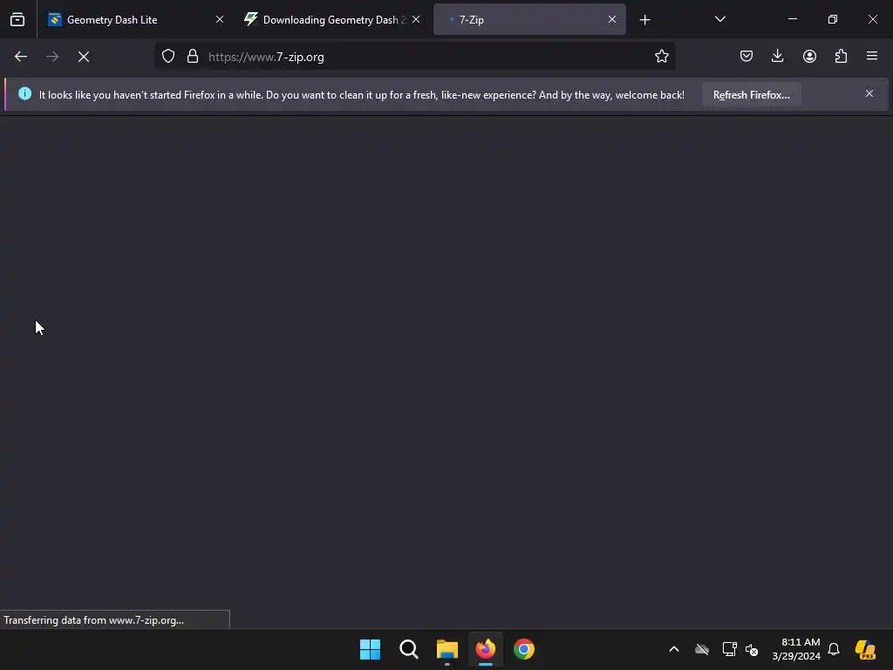Screen dimensions: 893x670
Task: Click the Firefox taskbar icon
Action: point(486,649)
